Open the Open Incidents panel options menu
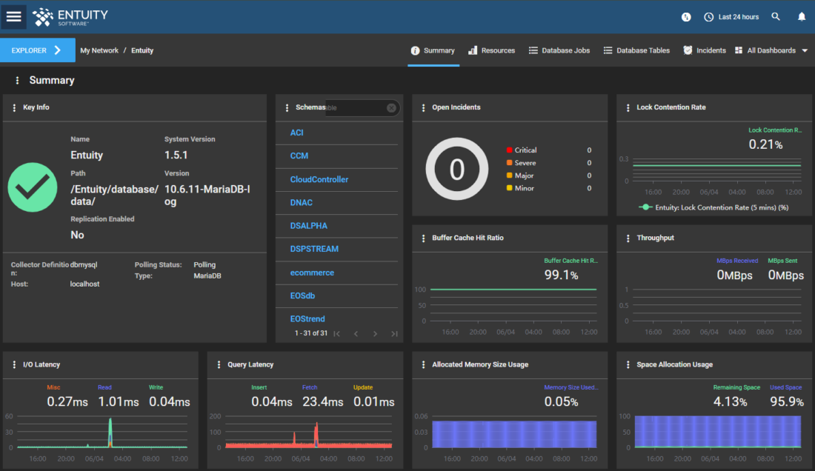 (x=423, y=107)
